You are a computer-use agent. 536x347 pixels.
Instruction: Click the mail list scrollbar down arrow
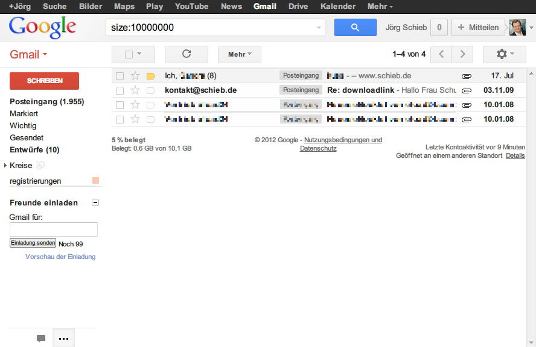(x=531, y=342)
